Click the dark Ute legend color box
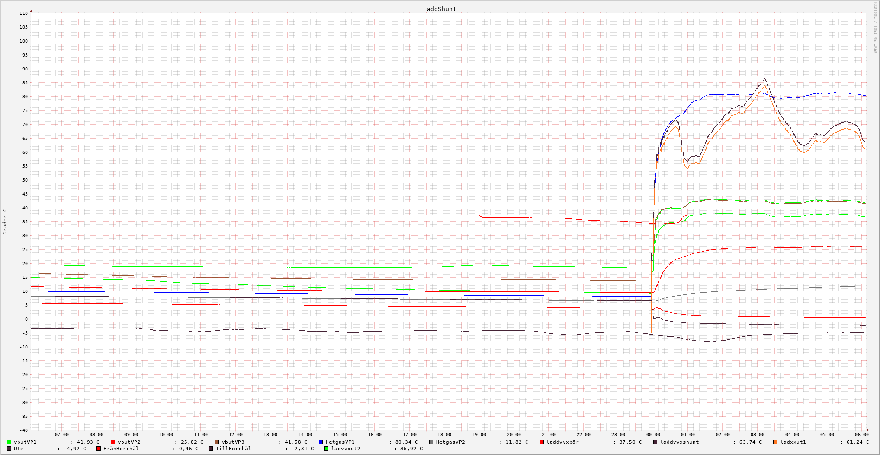This screenshot has width=880, height=455. tap(9, 449)
